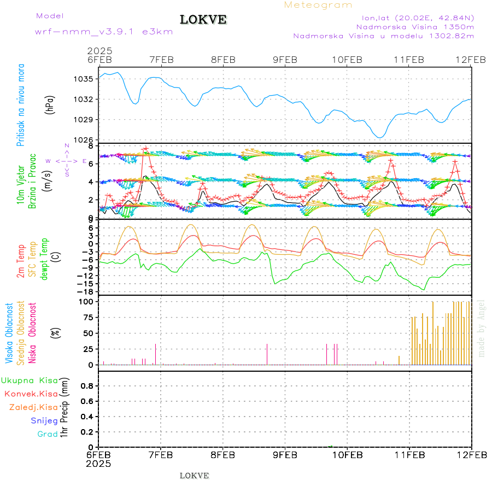Select the Niska Oblacnost legend label
The image size is (492, 492).
click(32, 333)
